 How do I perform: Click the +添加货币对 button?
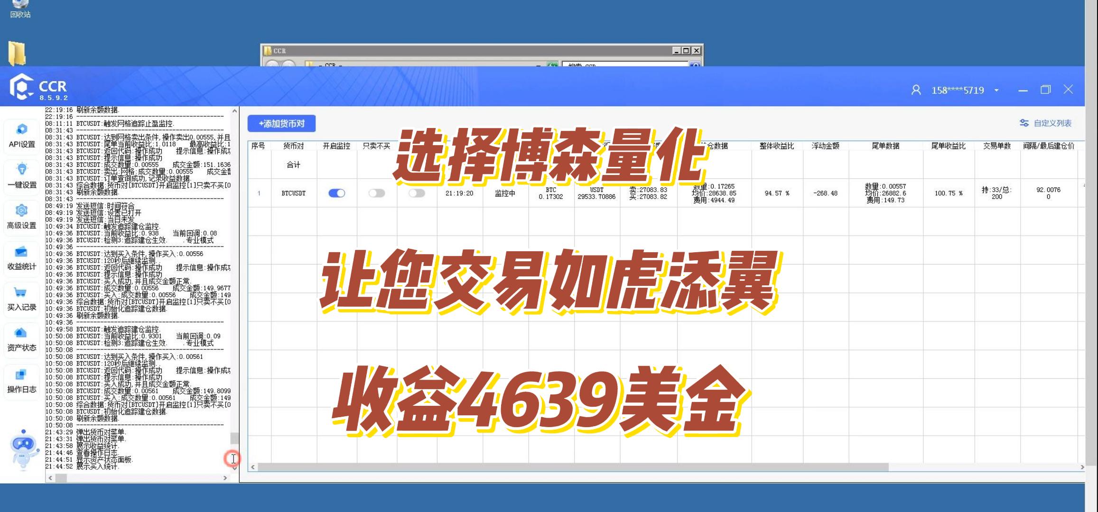tap(281, 124)
